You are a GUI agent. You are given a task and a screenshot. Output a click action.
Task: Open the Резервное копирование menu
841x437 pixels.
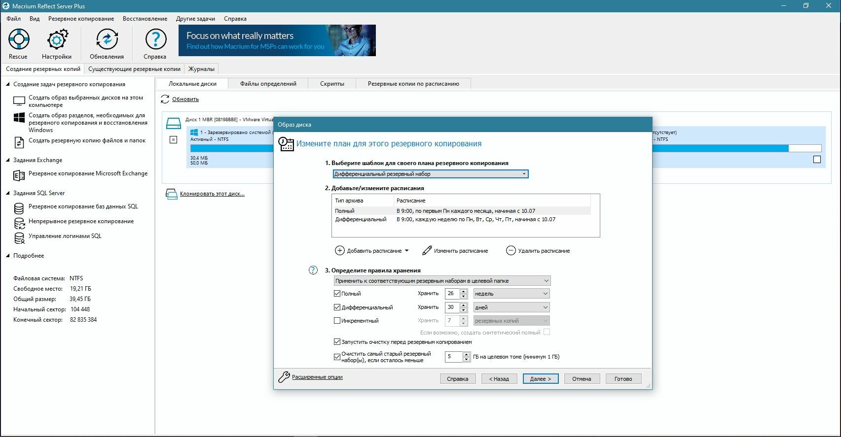(x=81, y=19)
